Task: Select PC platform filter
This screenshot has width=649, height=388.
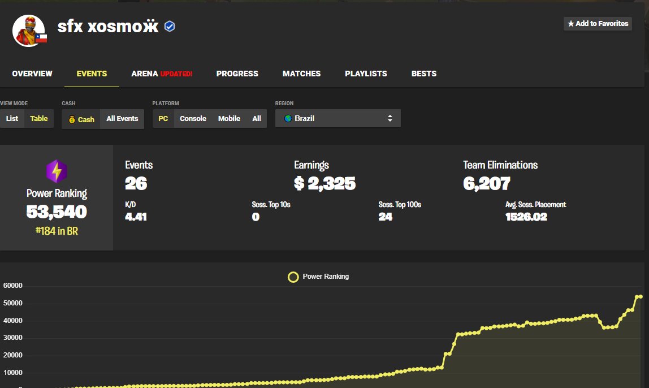Action: pyautogui.click(x=163, y=118)
